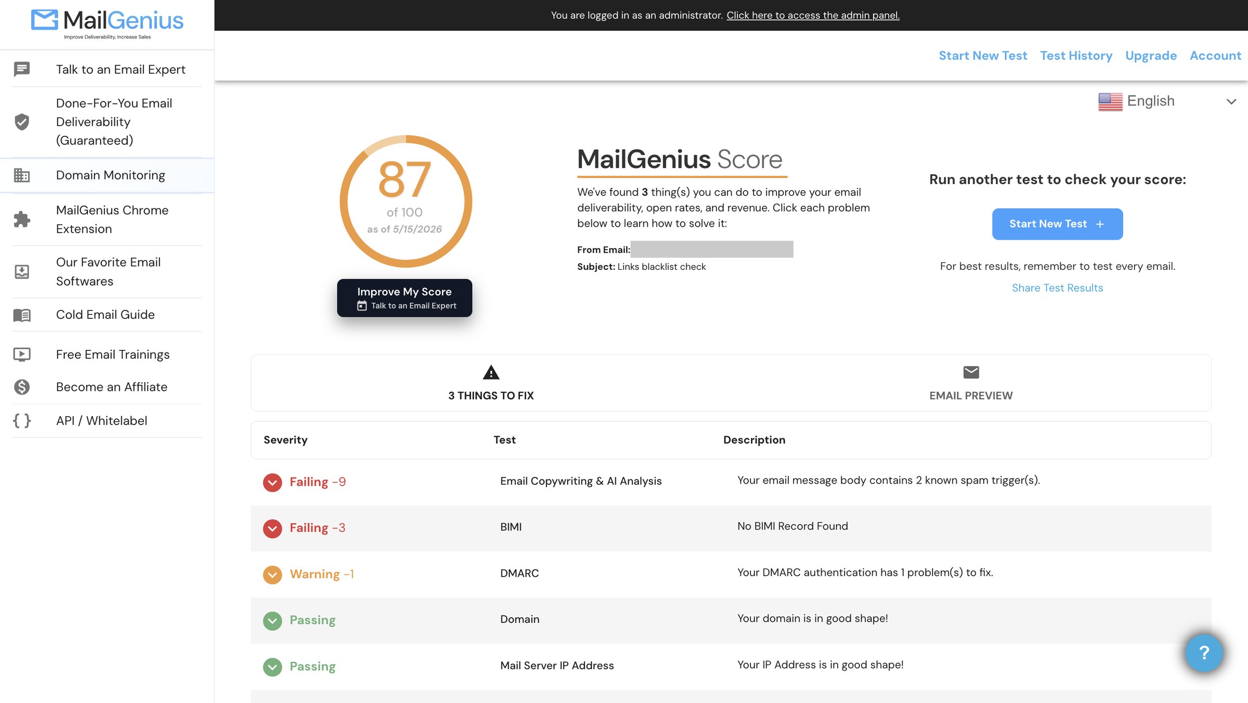Click the US flag icon next to English

pyautogui.click(x=1110, y=101)
